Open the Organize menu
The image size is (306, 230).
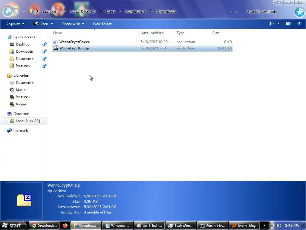tap(15, 24)
